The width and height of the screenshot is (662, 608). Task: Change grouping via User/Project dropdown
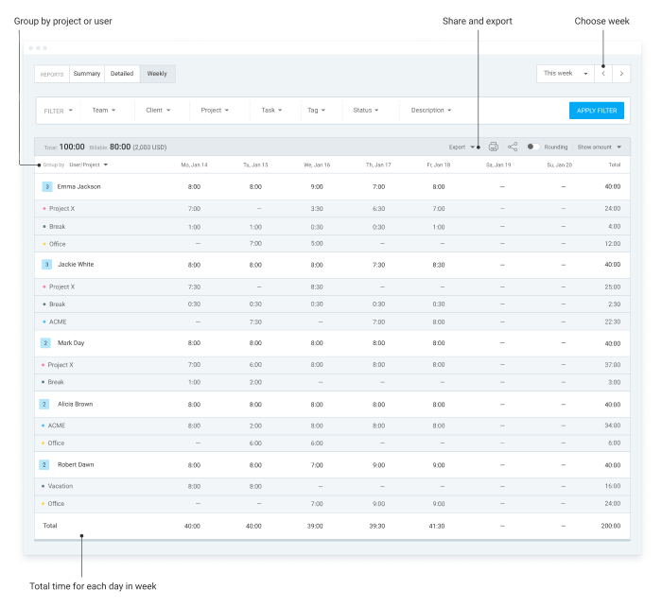[x=89, y=165]
